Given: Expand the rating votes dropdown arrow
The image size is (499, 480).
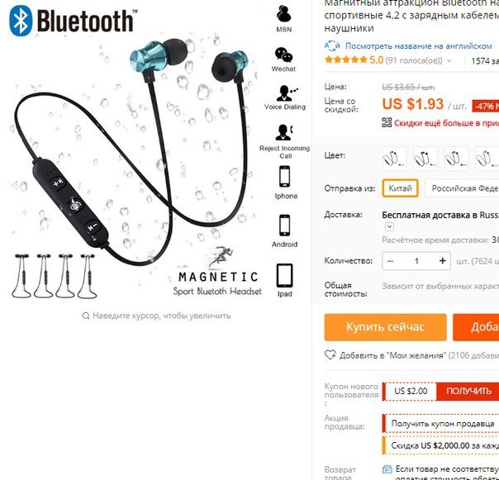Looking at the screenshot, I should click(x=449, y=60).
